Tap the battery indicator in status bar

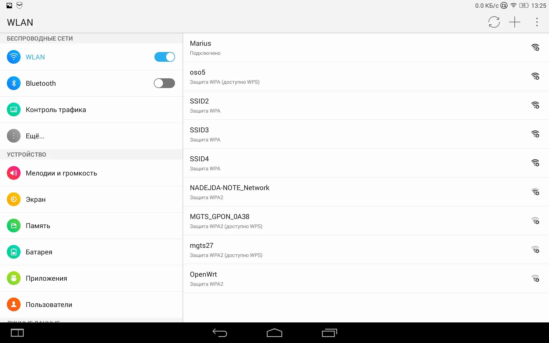[x=524, y=5]
